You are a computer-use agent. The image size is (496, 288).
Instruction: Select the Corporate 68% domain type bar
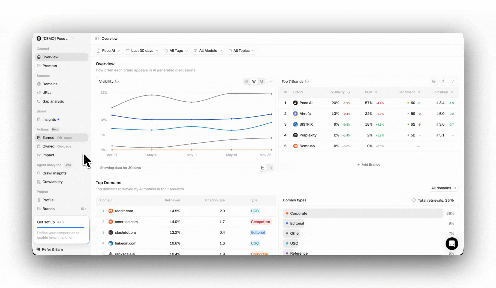click(x=363, y=214)
